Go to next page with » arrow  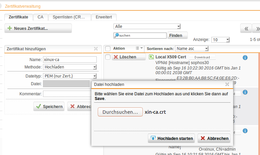tap(256, 29)
